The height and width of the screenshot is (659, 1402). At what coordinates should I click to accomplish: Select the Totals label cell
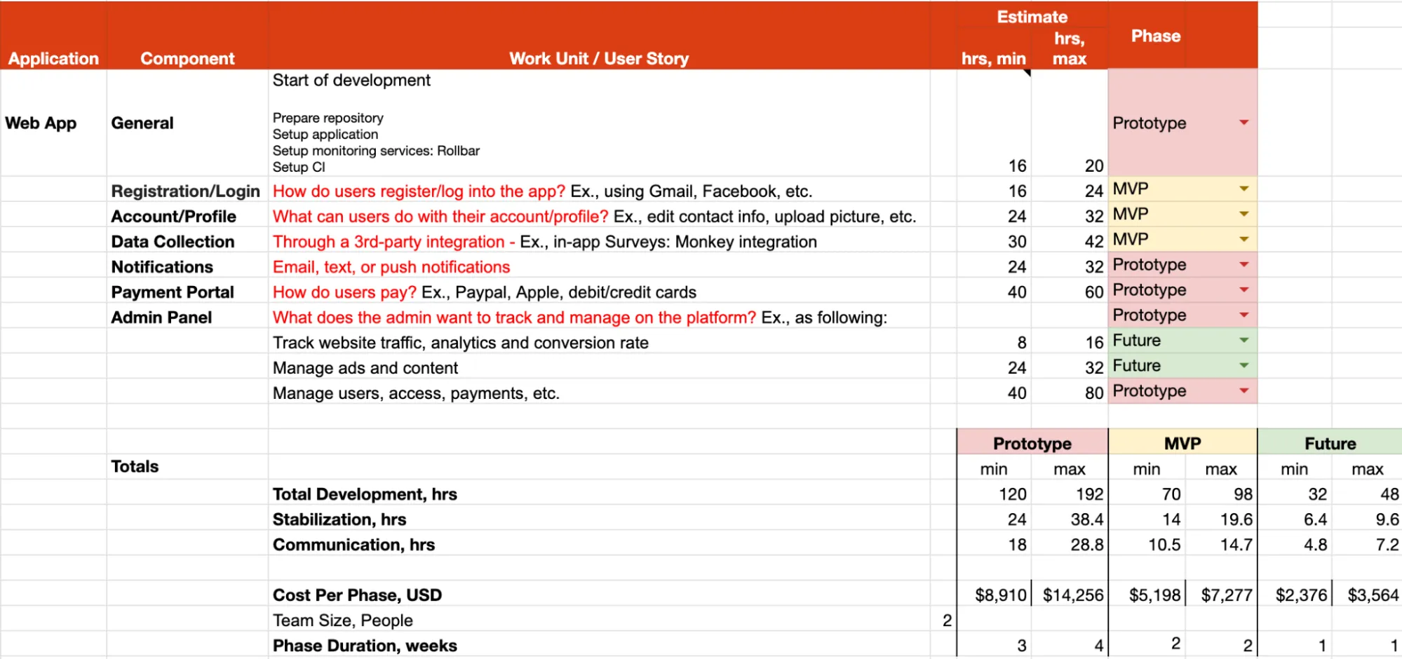click(135, 466)
